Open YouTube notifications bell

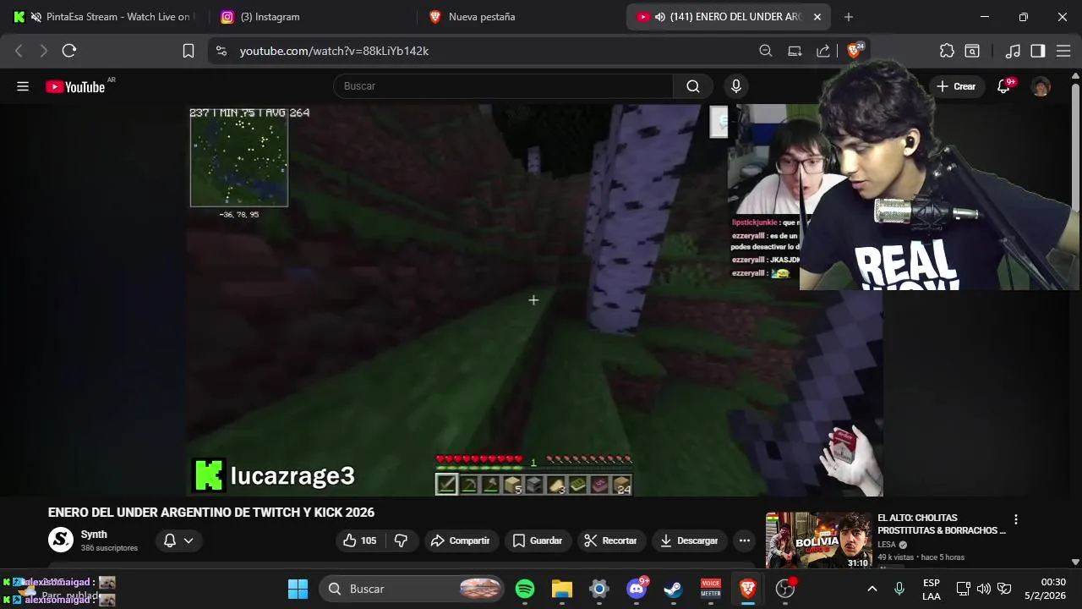tap(1004, 86)
